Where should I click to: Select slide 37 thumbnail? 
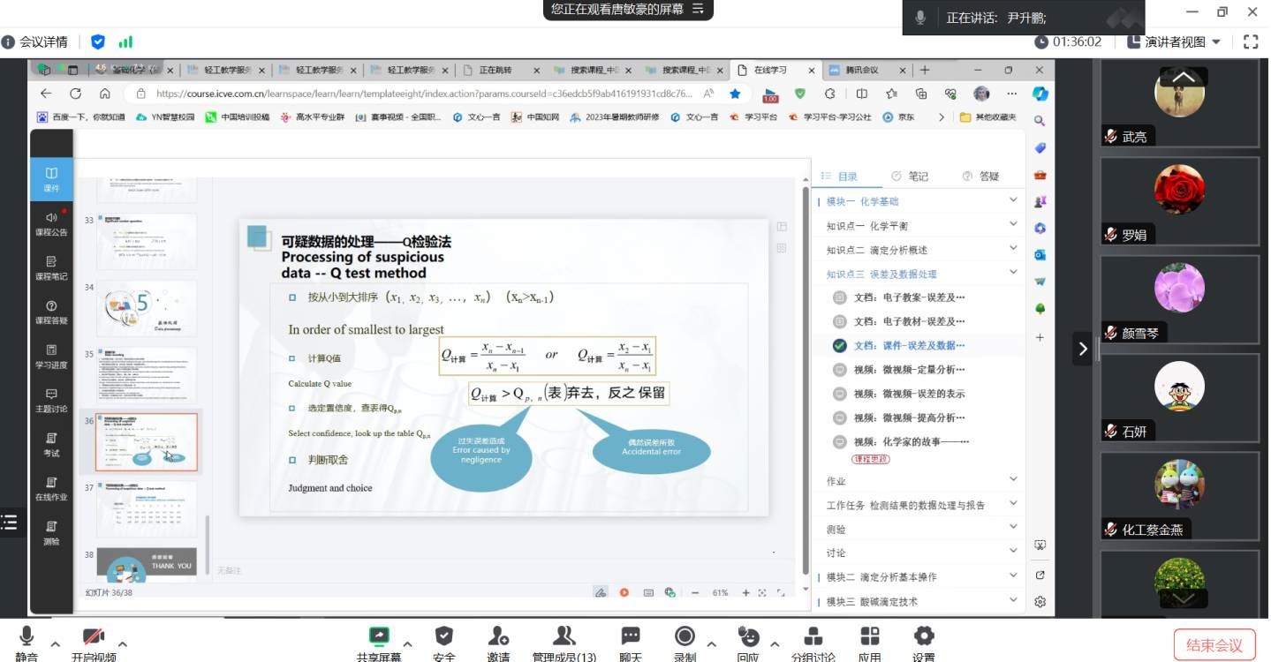point(146,509)
